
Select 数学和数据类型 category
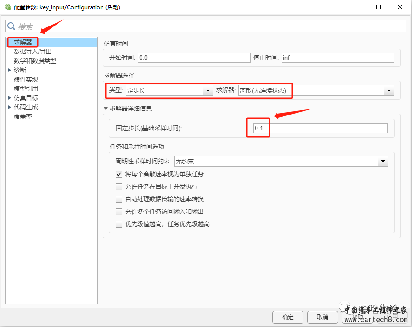coord(35,61)
